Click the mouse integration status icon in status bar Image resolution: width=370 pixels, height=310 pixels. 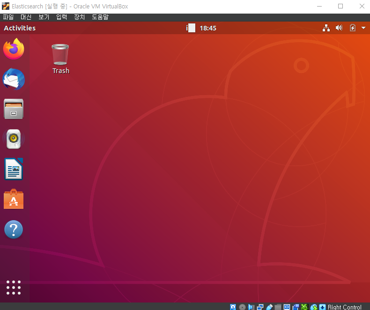(x=314, y=307)
